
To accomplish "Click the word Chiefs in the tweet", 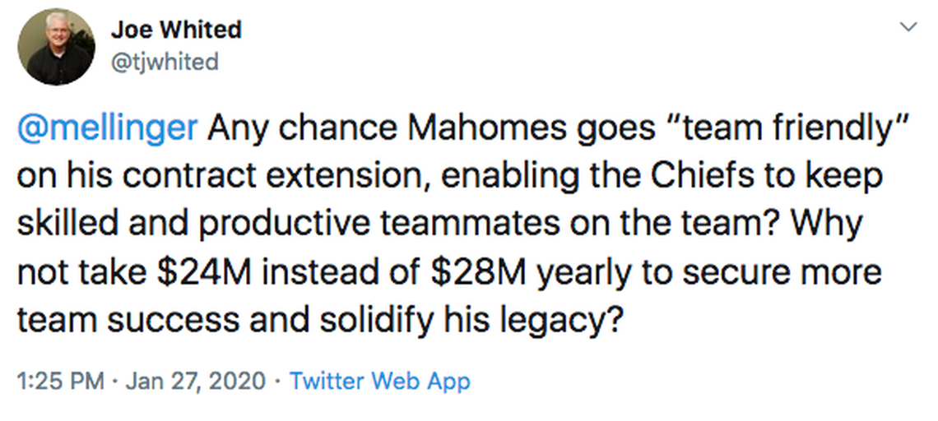I will pyautogui.click(x=676, y=178).
